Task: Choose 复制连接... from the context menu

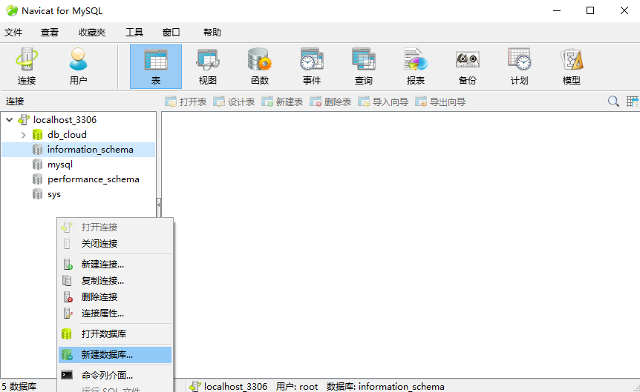Action: (115, 280)
